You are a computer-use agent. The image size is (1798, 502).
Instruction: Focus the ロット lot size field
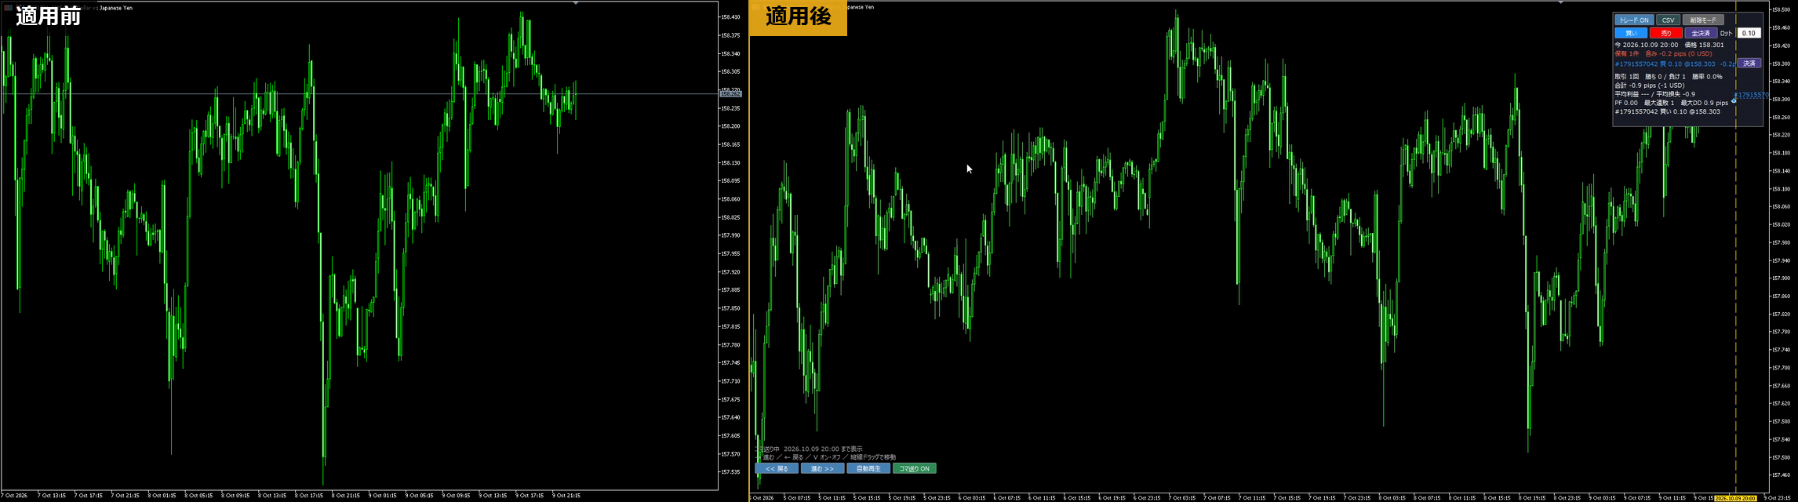pyautogui.click(x=1749, y=33)
